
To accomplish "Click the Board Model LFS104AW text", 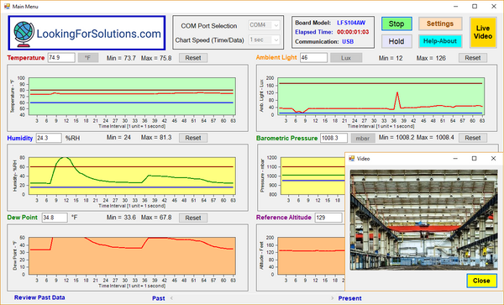I will coord(351,23).
